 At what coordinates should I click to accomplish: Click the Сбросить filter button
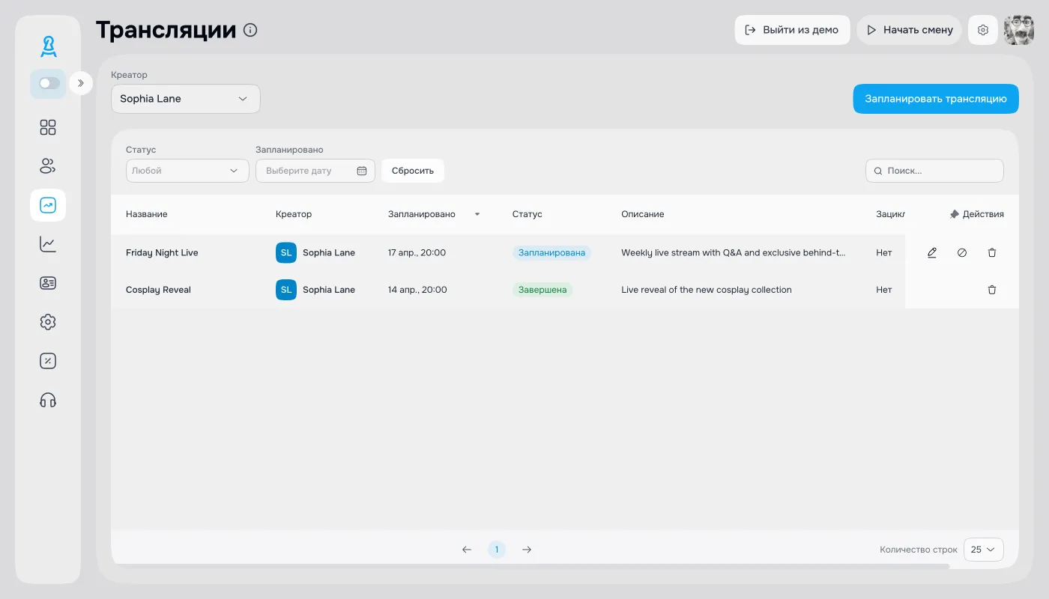click(x=412, y=171)
